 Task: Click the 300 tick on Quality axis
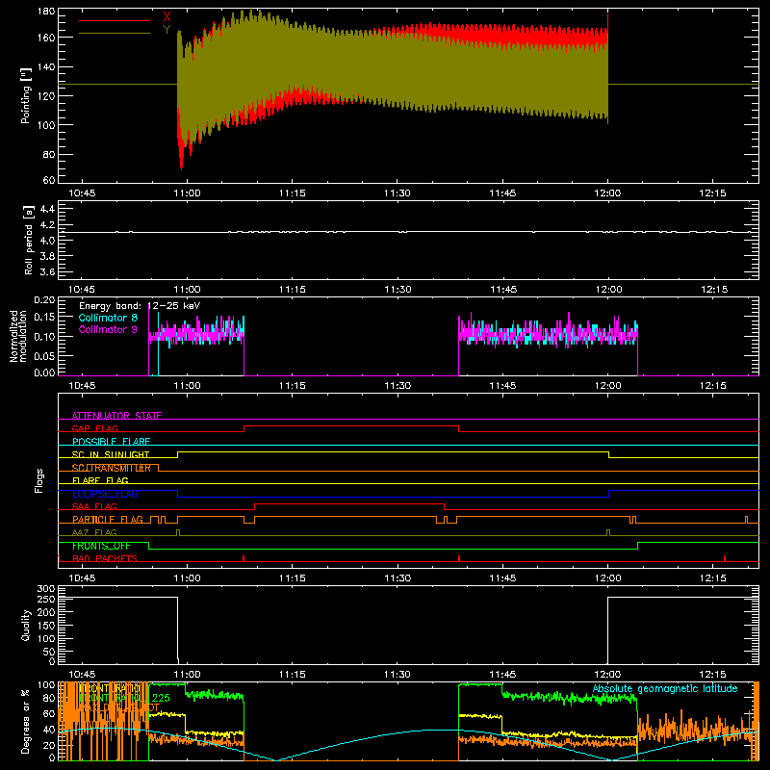coord(46,589)
